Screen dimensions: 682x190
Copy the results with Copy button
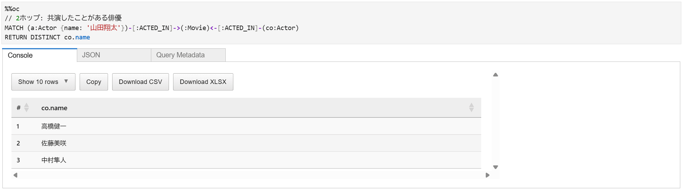point(94,82)
